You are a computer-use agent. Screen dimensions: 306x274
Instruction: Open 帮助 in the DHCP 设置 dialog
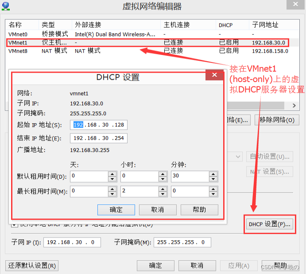point(199,210)
